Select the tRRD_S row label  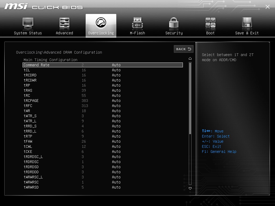[x=30, y=126]
